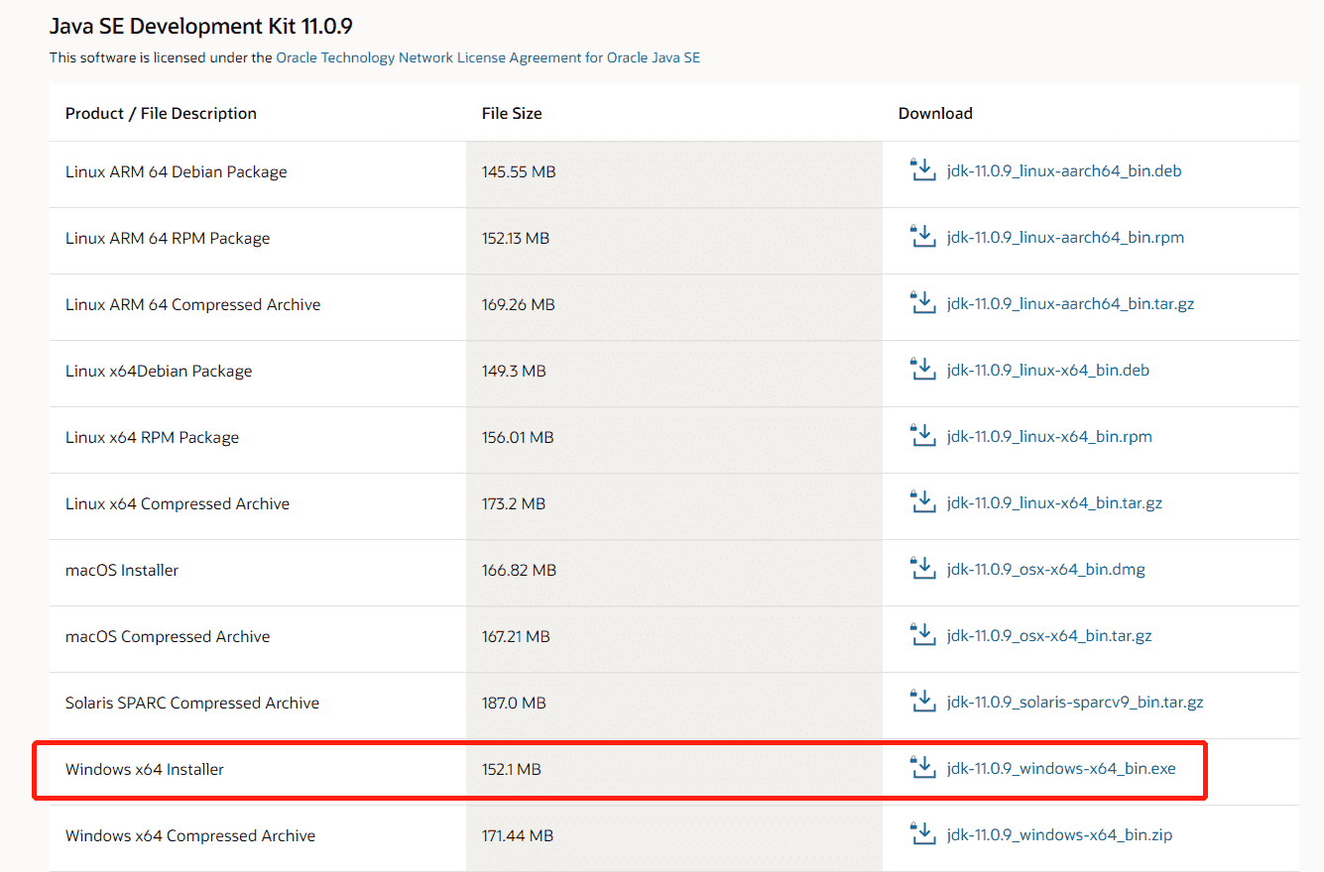The width and height of the screenshot is (1324, 872).
Task: Download jdk-11.0.9_linux-x64_bin.tar.gz file link
Action: [1053, 503]
